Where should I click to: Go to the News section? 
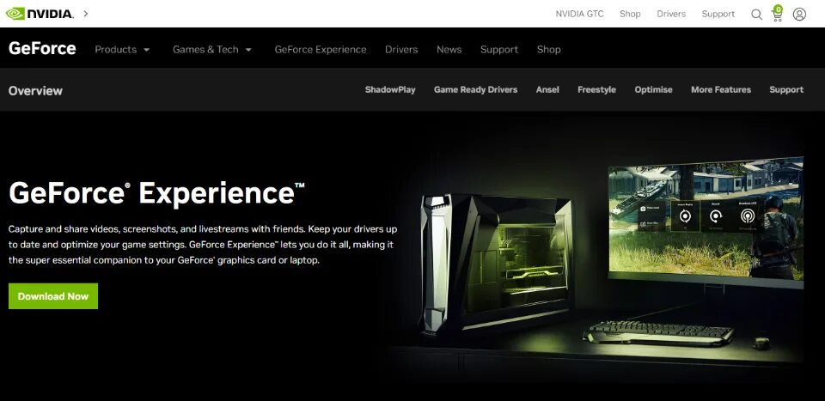pos(449,50)
